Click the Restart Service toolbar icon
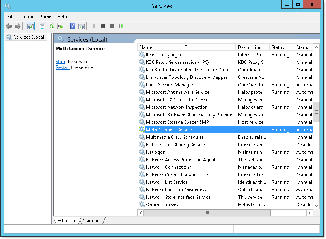Viewport: 326px width, 239px height. pyautogui.click(x=121, y=26)
